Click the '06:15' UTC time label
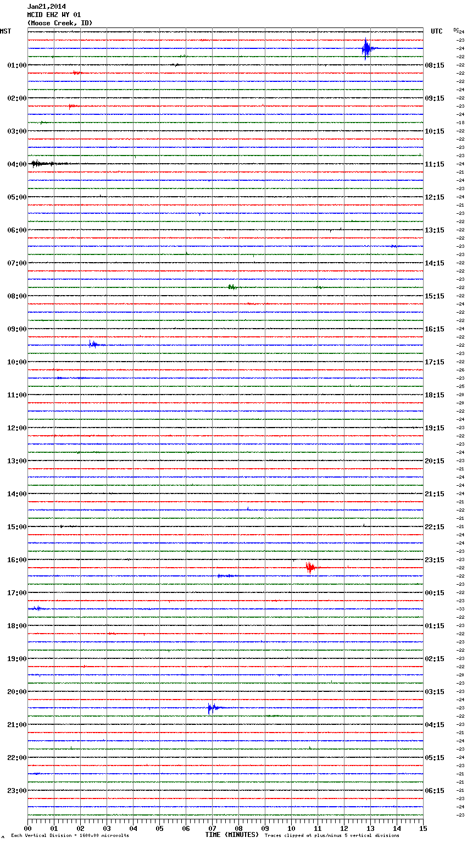Viewport: 467px width, 843px height. (x=435, y=790)
